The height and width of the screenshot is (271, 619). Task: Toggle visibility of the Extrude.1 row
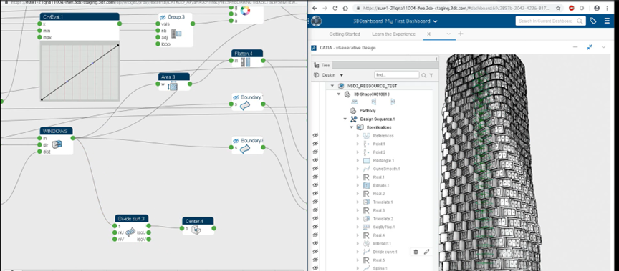(x=315, y=185)
